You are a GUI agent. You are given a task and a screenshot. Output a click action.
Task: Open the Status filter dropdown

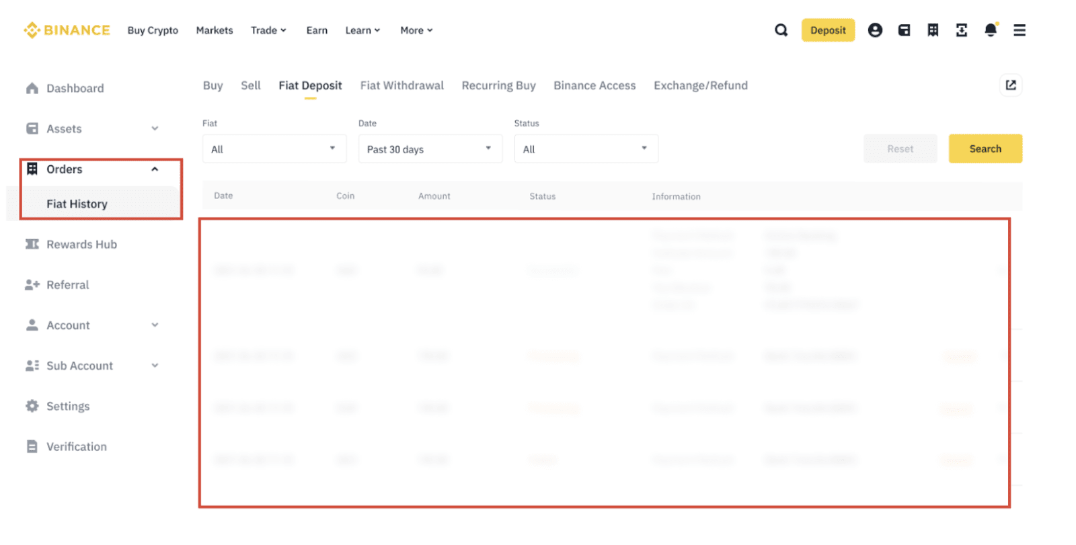tap(586, 149)
